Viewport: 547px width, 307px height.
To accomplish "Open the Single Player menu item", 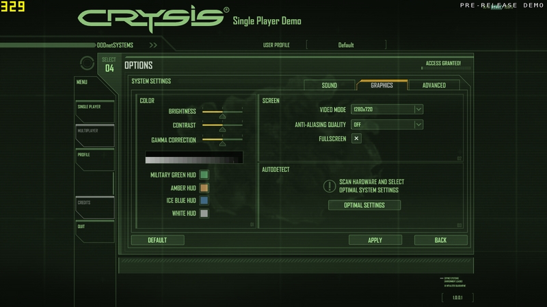I will [x=95, y=111].
